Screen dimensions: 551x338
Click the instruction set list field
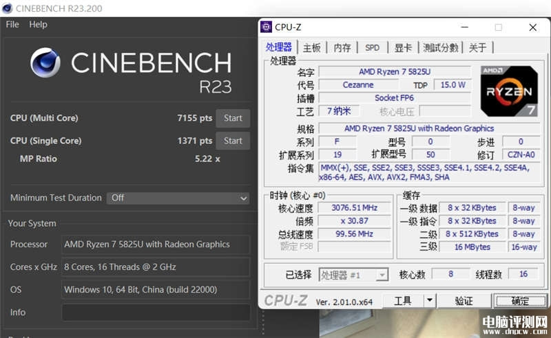[428, 172]
